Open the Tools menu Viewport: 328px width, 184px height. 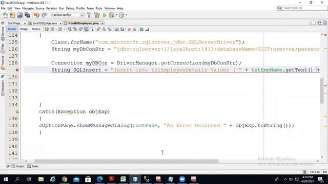click(x=99, y=8)
